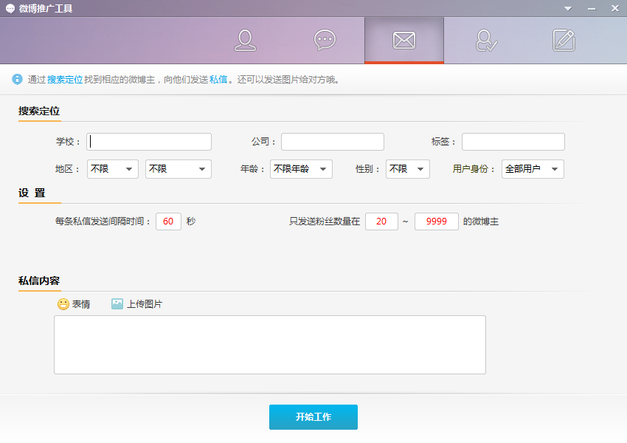Click the 私信内容 section heading
627x443 pixels.
pyautogui.click(x=39, y=281)
